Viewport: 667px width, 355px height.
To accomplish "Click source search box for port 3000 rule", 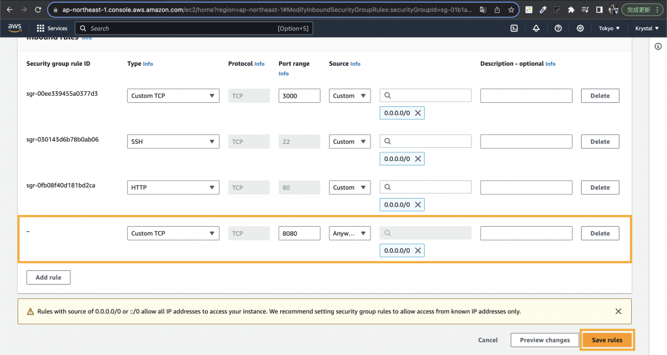I will click(x=425, y=95).
